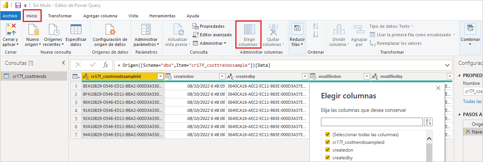Image resolution: width=483 pixels, height=162 pixels.
Task: Open filter dropdown for cr17f_costtrendssampleid column
Action: pos(160,76)
